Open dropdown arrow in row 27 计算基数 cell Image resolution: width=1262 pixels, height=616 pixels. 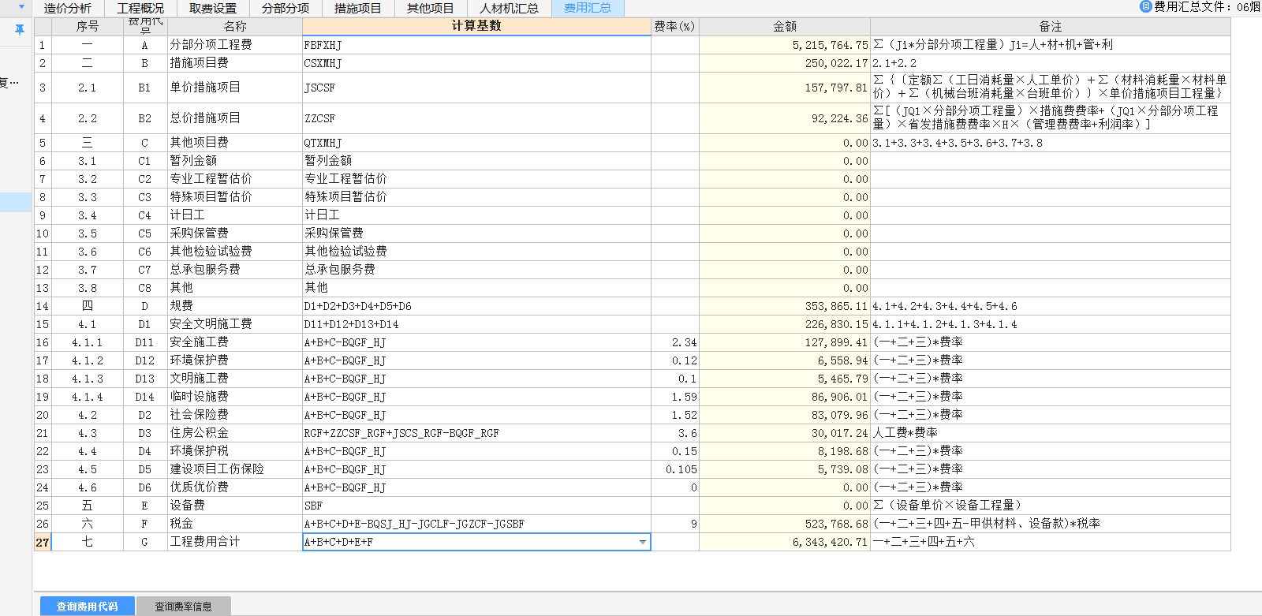coord(642,543)
